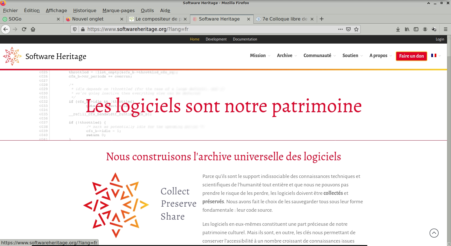
Task: Click the Software Heritage site title text
Action: point(56,57)
